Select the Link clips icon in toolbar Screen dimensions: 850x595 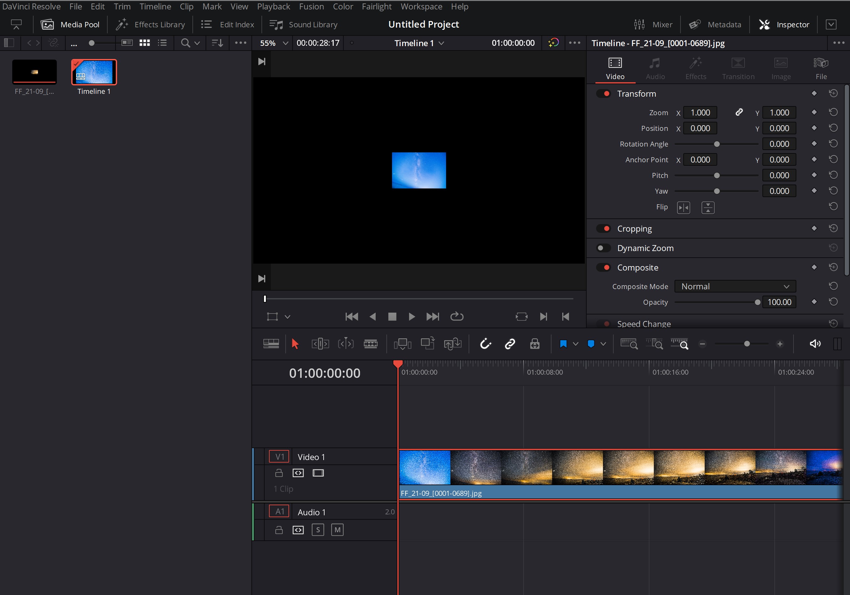(x=510, y=344)
